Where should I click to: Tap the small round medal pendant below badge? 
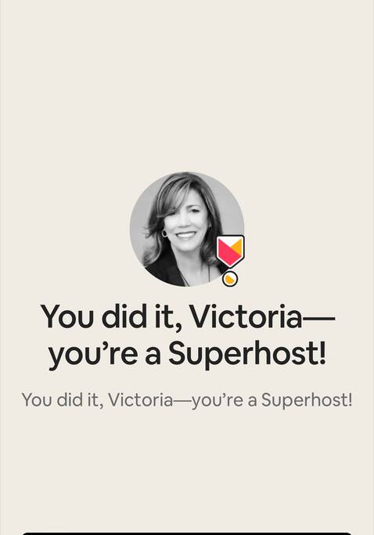click(230, 279)
